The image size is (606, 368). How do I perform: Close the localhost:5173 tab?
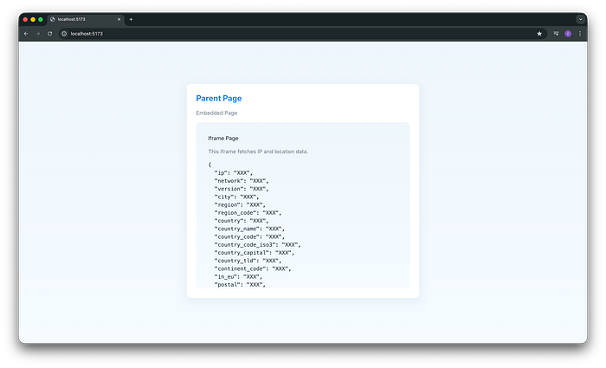coord(119,19)
